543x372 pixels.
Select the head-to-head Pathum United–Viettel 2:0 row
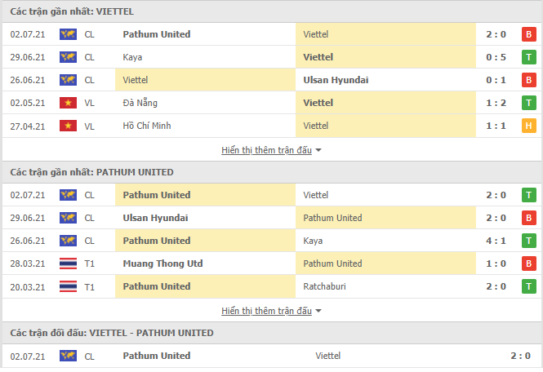click(x=271, y=356)
